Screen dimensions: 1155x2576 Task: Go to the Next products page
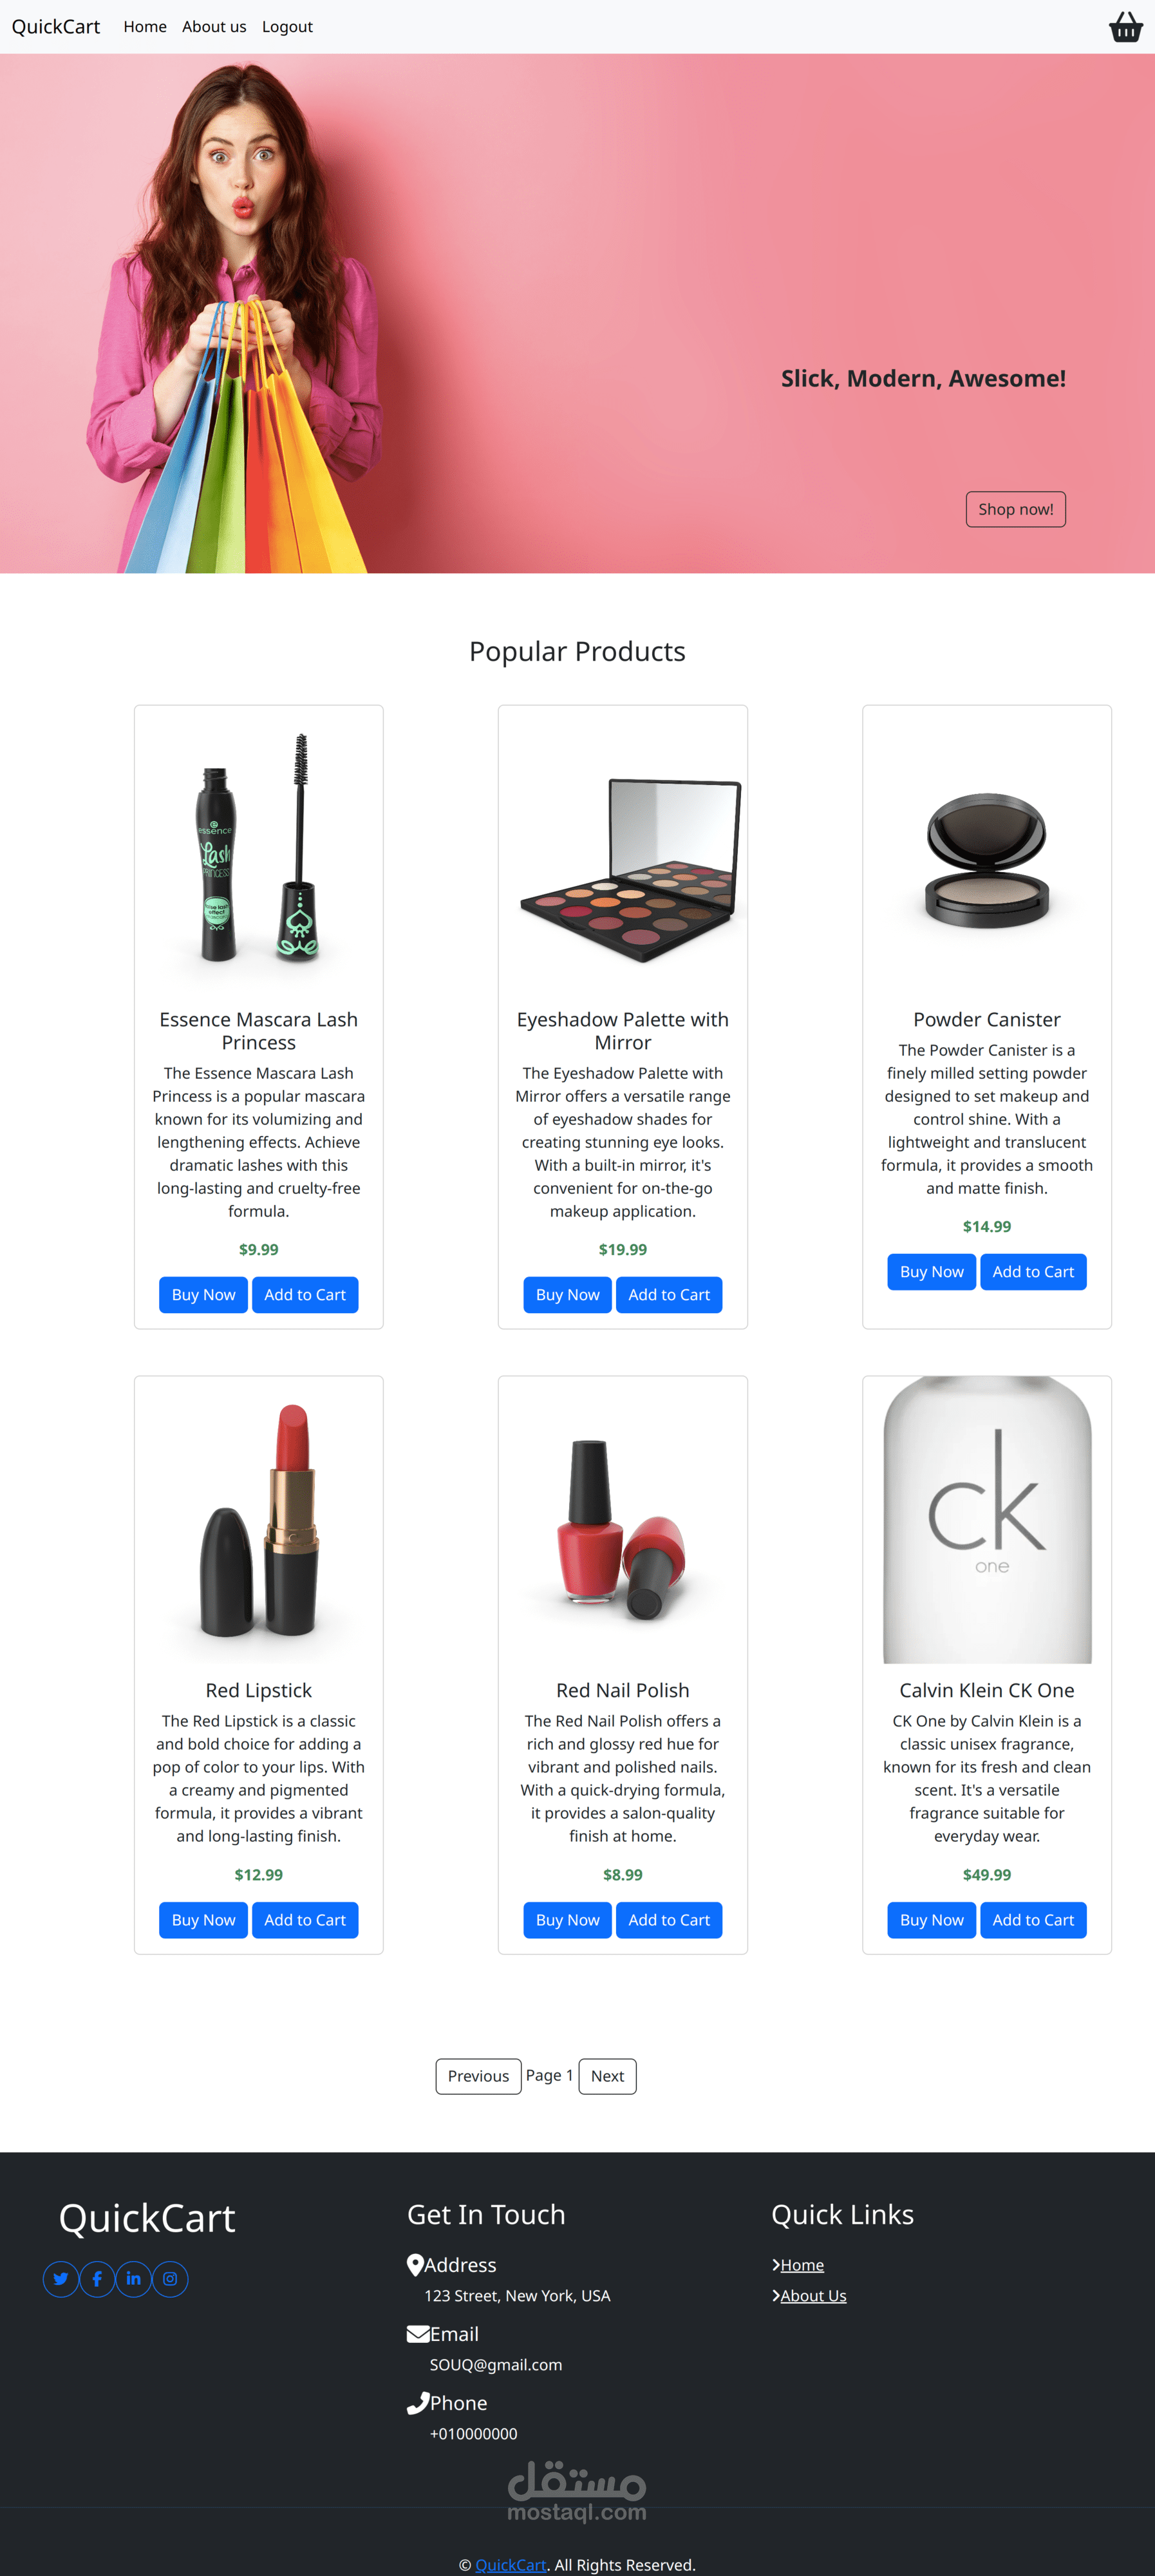(607, 2076)
